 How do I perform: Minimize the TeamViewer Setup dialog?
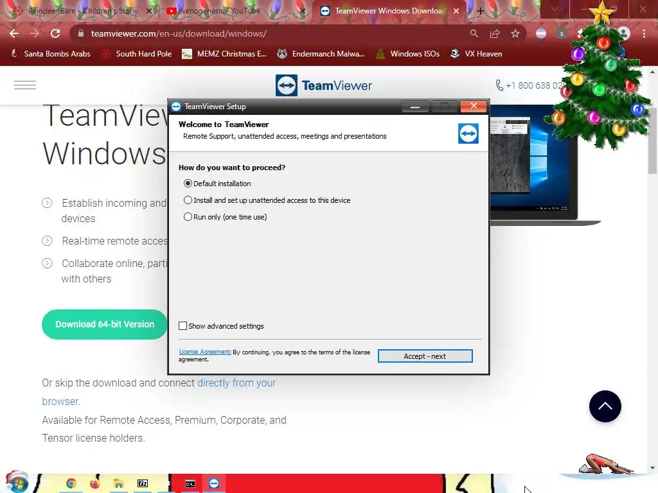[x=415, y=107]
